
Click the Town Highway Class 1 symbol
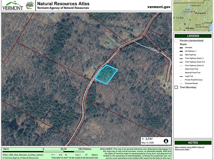coord(181,59)
